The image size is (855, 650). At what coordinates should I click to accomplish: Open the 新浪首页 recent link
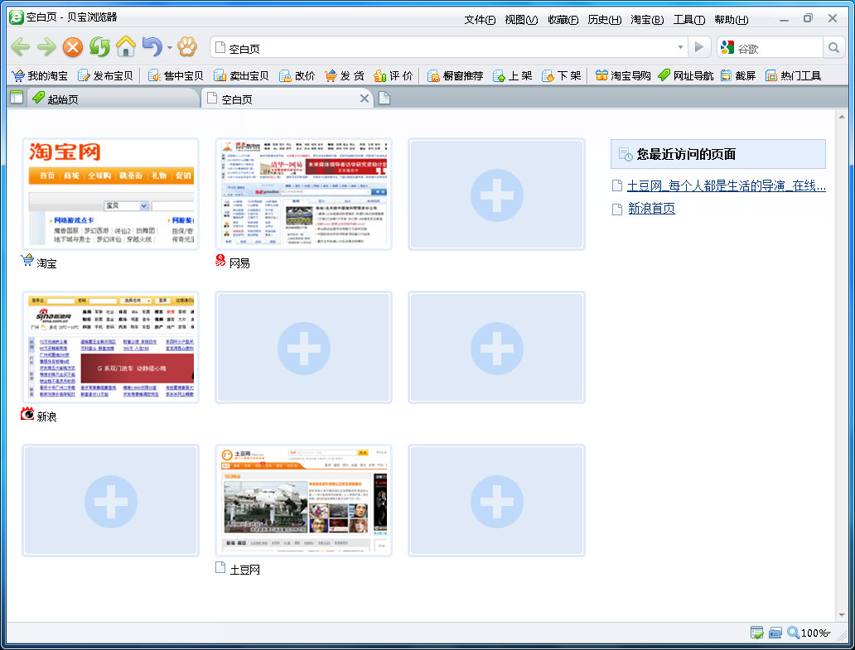(652, 208)
